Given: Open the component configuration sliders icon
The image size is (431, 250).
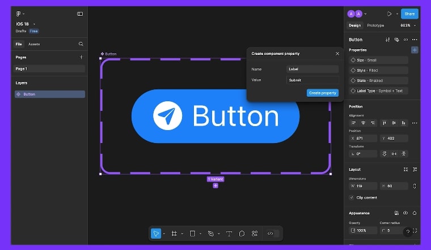Looking at the screenshot, I should (x=387, y=40).
